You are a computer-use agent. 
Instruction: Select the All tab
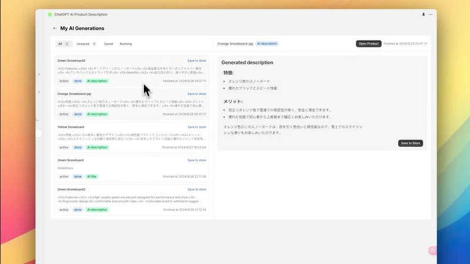tap(63, 43)
